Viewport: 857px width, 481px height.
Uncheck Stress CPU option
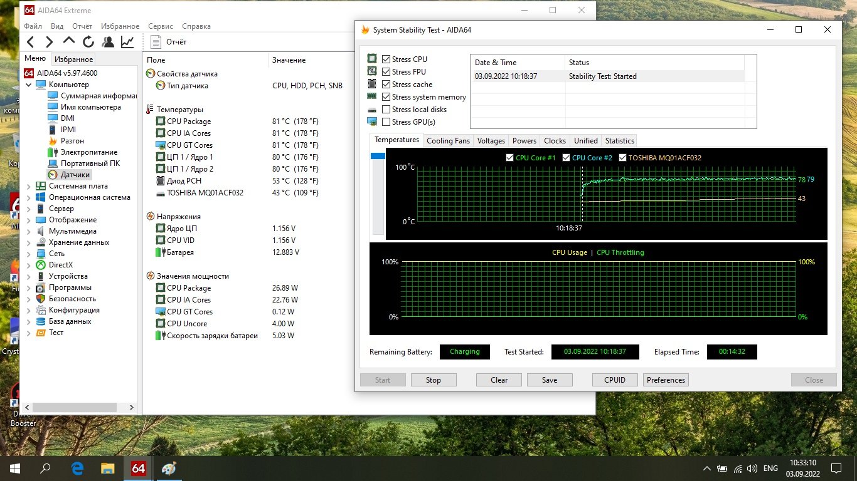[386, 59]
